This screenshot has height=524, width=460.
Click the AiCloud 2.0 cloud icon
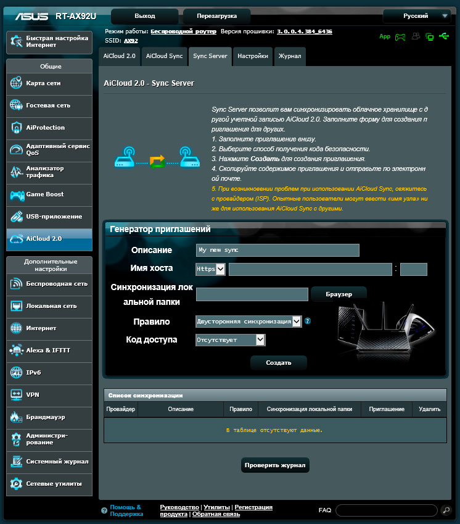pos(16,239)
